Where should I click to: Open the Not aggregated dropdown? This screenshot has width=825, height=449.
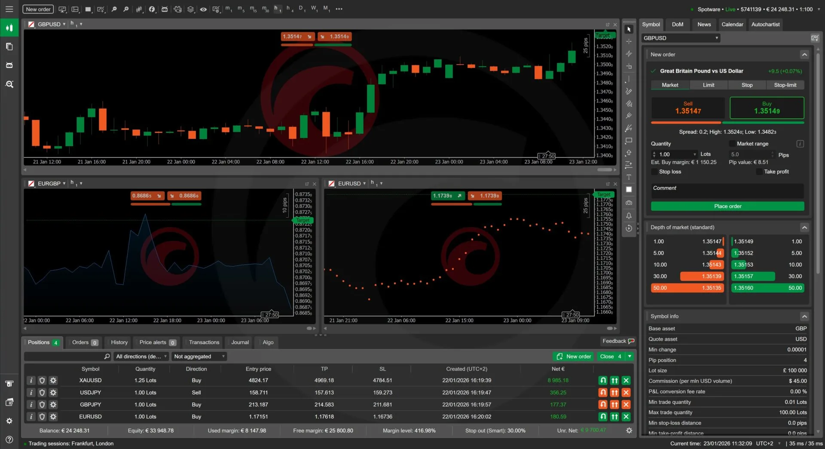pyautogui.click(x=199, y=357)
